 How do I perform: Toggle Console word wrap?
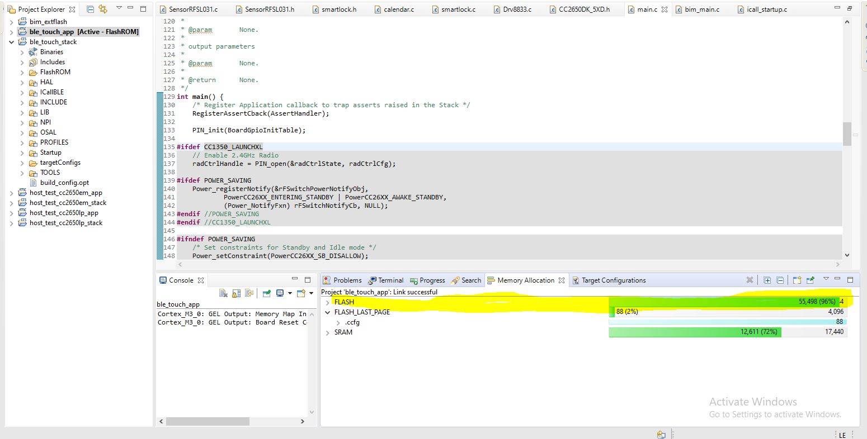pos(249,293)
